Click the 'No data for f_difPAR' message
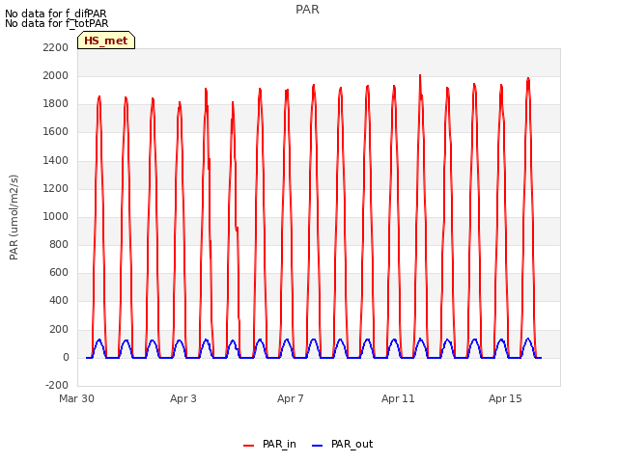 [x=56, y=14]
